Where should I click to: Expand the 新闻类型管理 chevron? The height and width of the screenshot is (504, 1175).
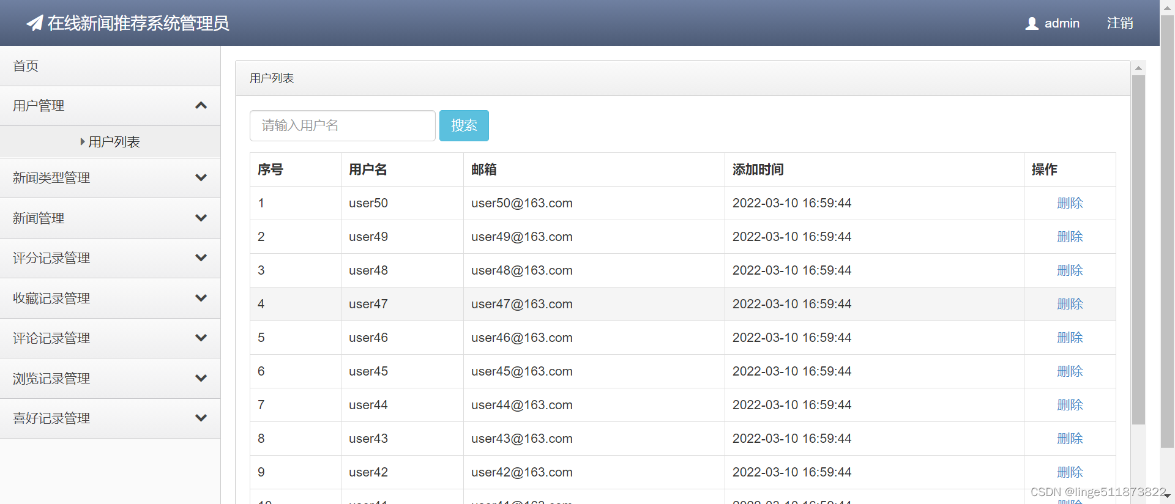point(201,178)
